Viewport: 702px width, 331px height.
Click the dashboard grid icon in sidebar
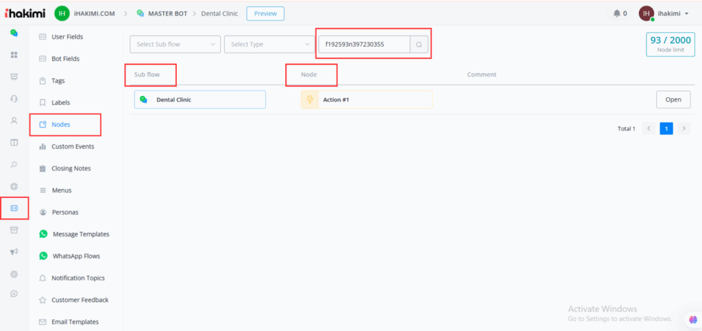[x=14, y=55]
